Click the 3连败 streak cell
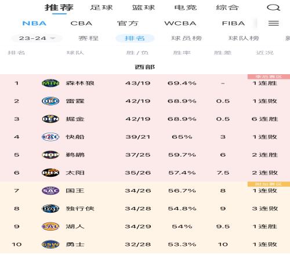 click(x=265, y=209)
